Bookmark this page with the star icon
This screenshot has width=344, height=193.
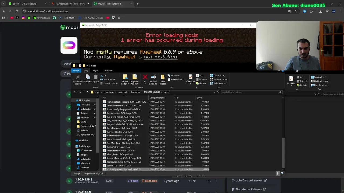click(296, 11)
